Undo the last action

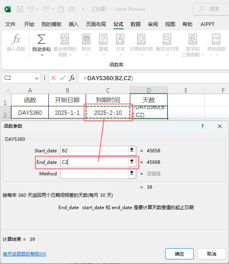[31, 9]
